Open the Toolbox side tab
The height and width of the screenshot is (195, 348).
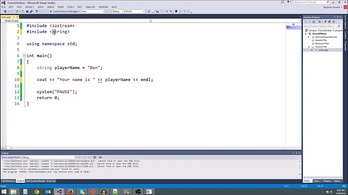(x=345, y=35)
